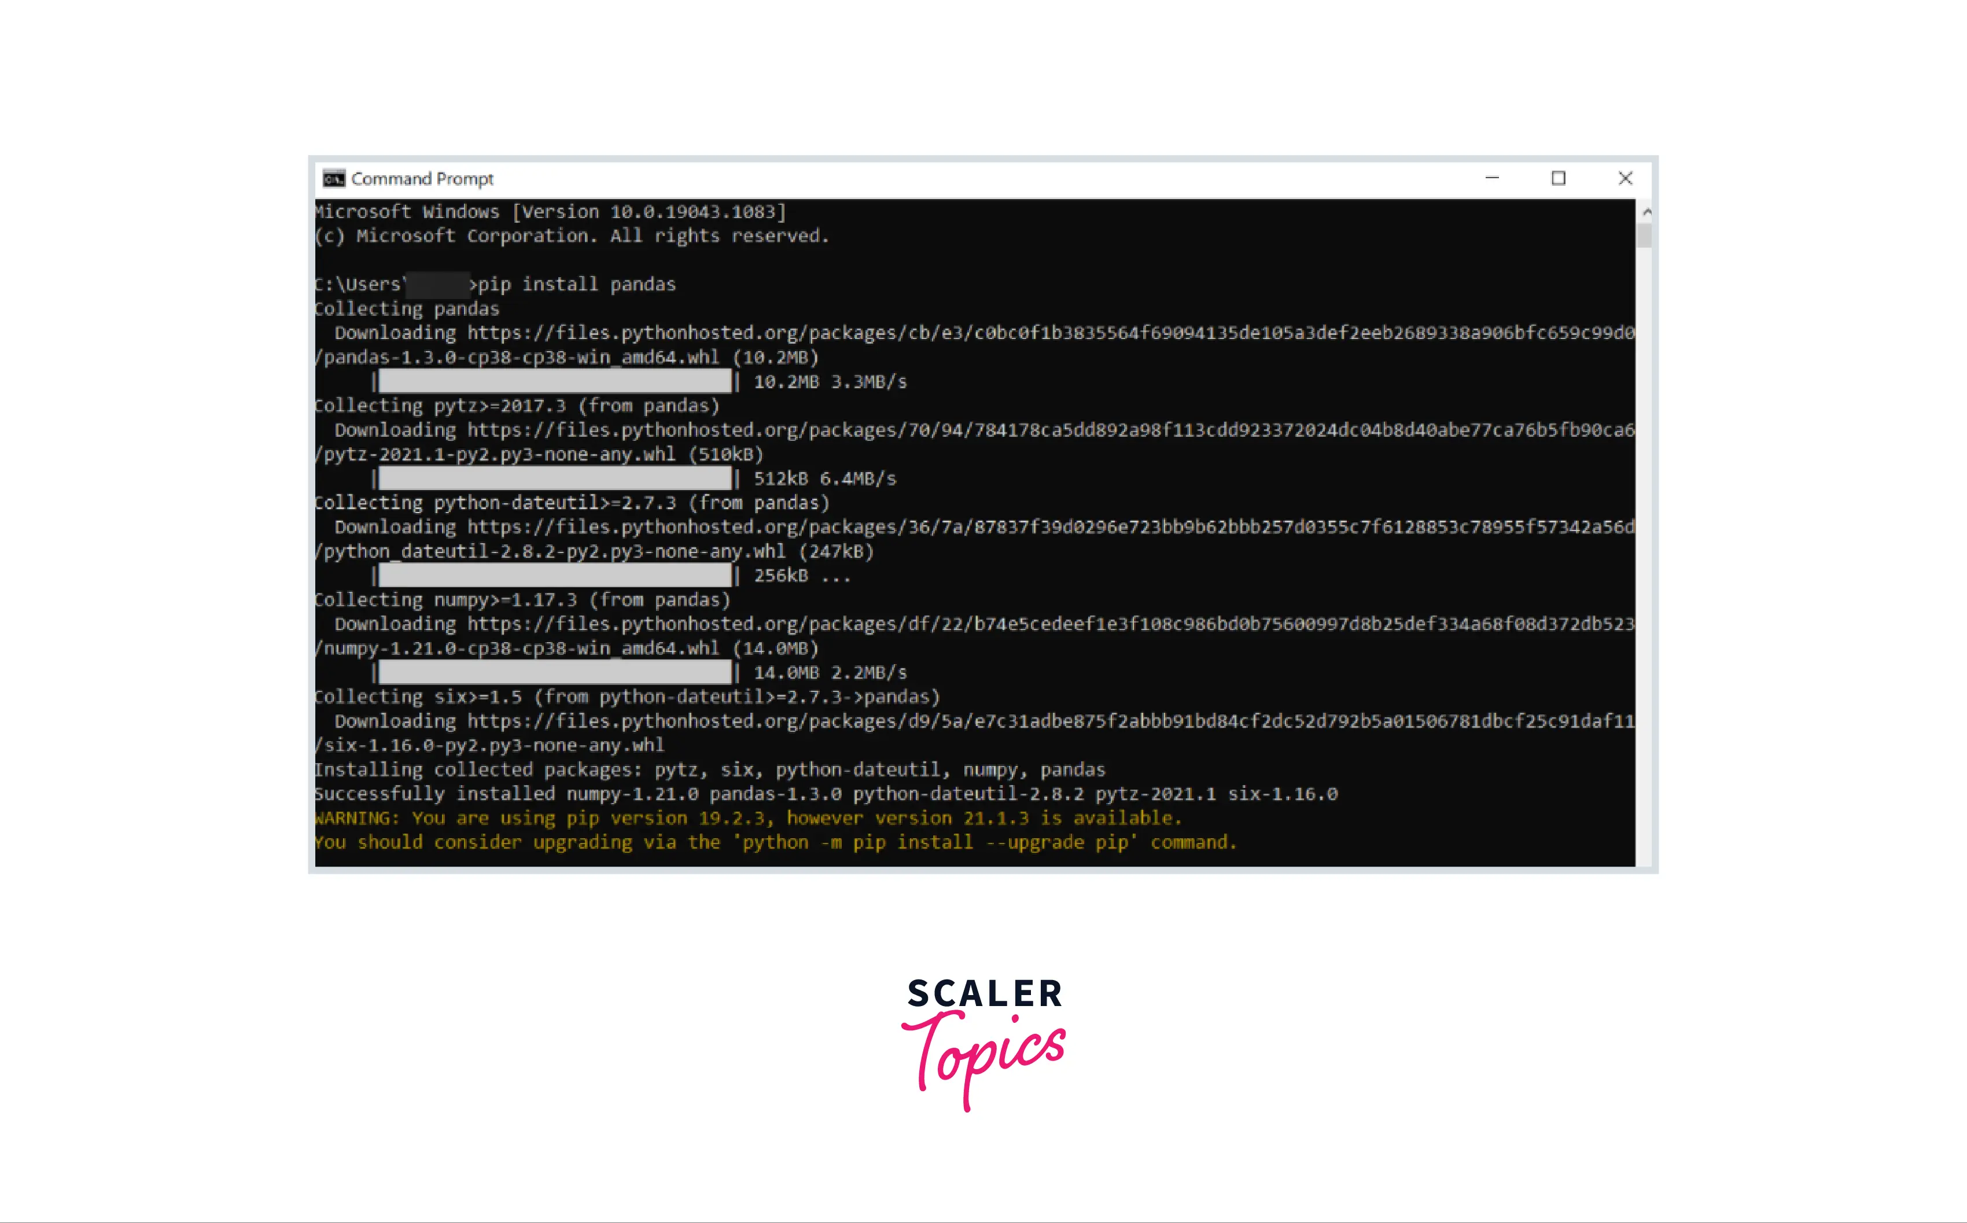Screen dimensions: 1967x1223
Task: Toggle the Command Prompt window size
Action: 1560,176
